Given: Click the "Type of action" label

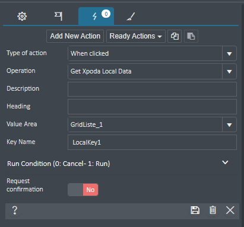Looking at the screenshot, I should 27,53.
